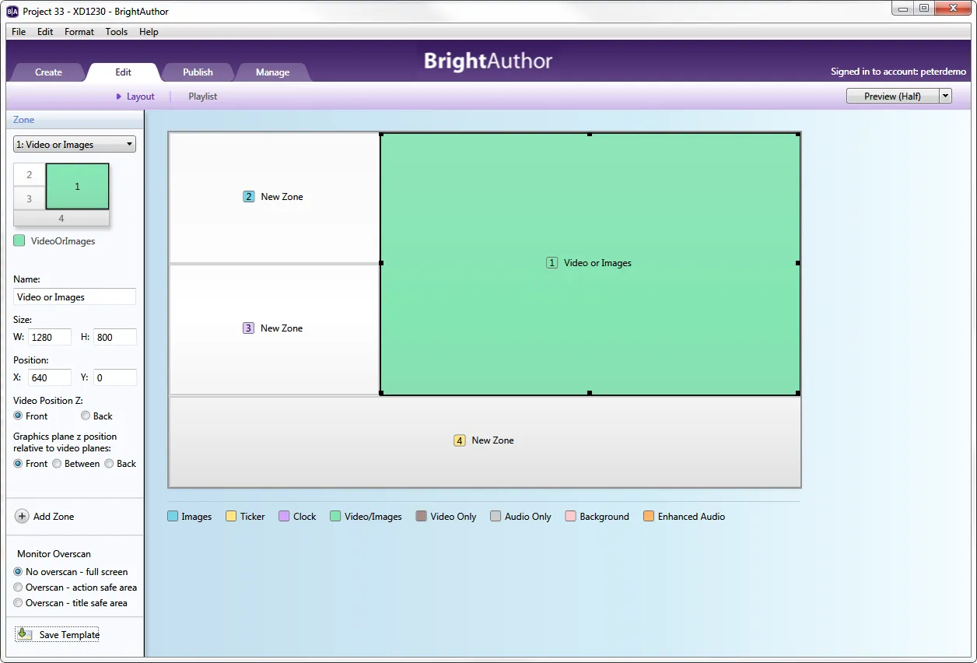The width and height of the screenshot is (977, 663).
Task: Select green zone 1 in mini layout thumbnail
Action: [77, 187]
